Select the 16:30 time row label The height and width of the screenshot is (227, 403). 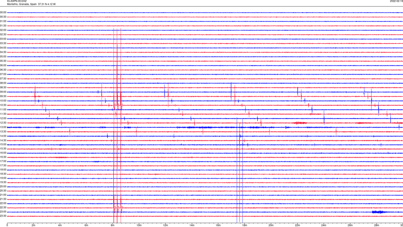click(3, 157)
